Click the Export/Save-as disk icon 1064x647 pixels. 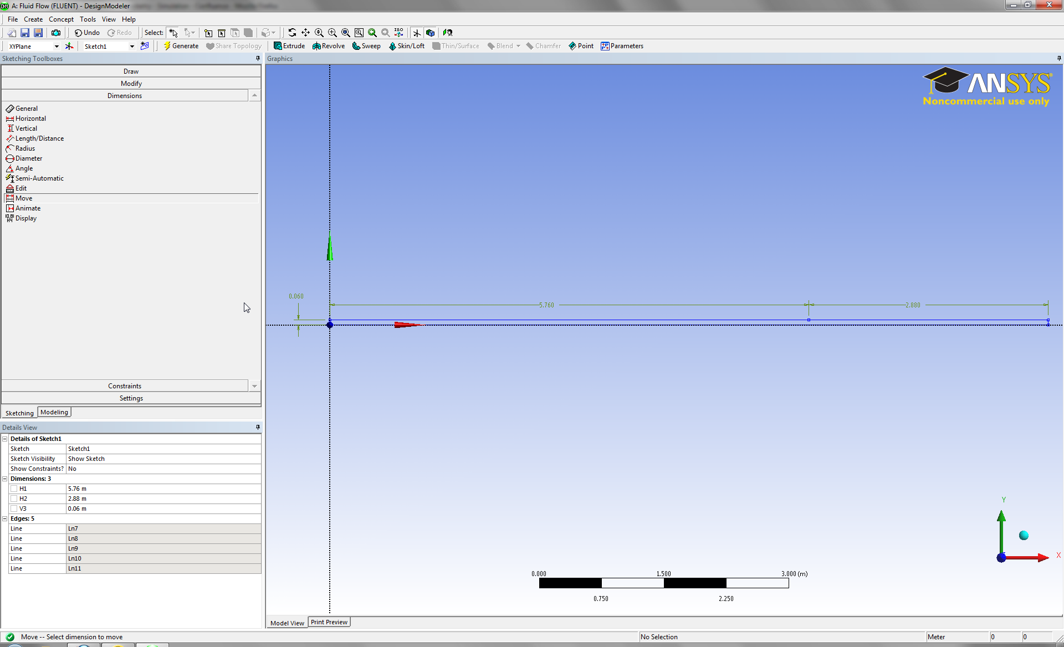38,33
